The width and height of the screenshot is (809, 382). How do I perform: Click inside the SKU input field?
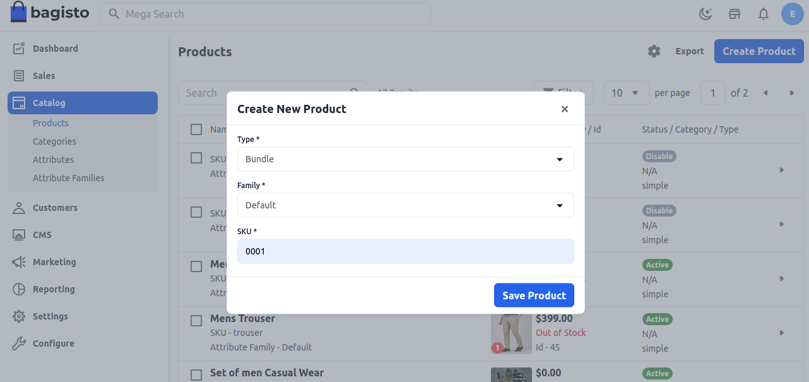click(405, 251)
